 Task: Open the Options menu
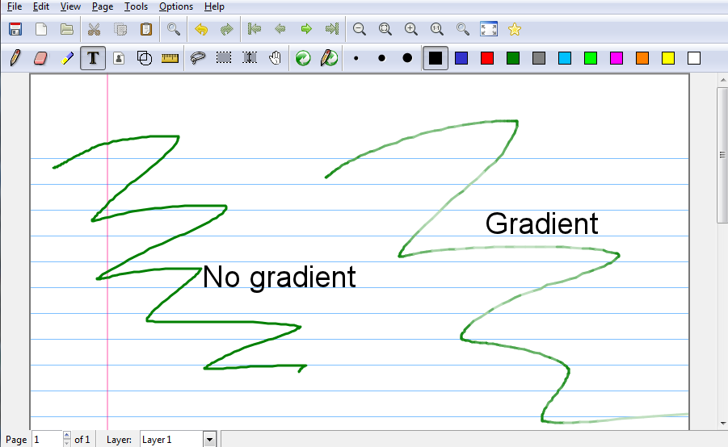175,6
